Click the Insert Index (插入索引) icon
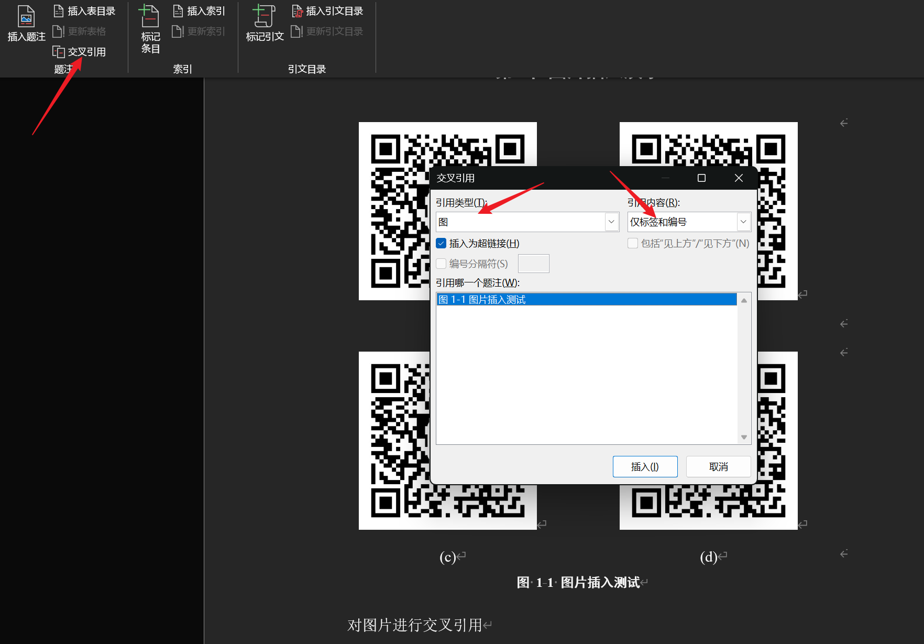Screen dimensions: 924x644 click(178, 11)
